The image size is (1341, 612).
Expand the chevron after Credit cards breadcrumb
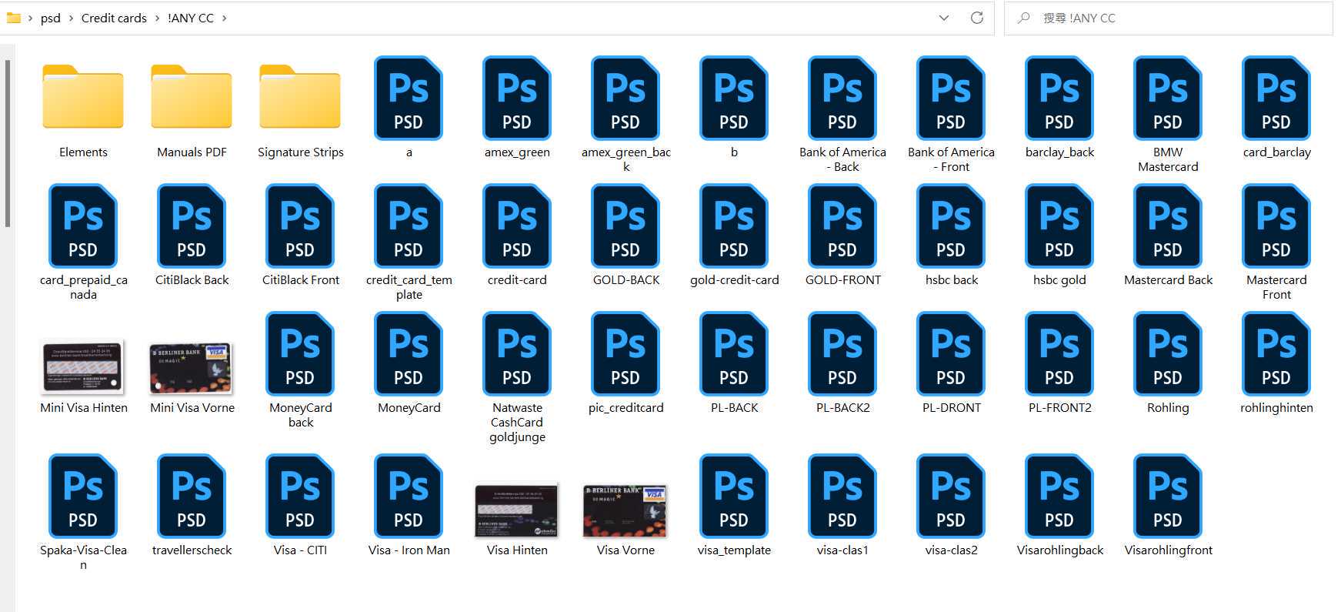(x=157, y=18)
